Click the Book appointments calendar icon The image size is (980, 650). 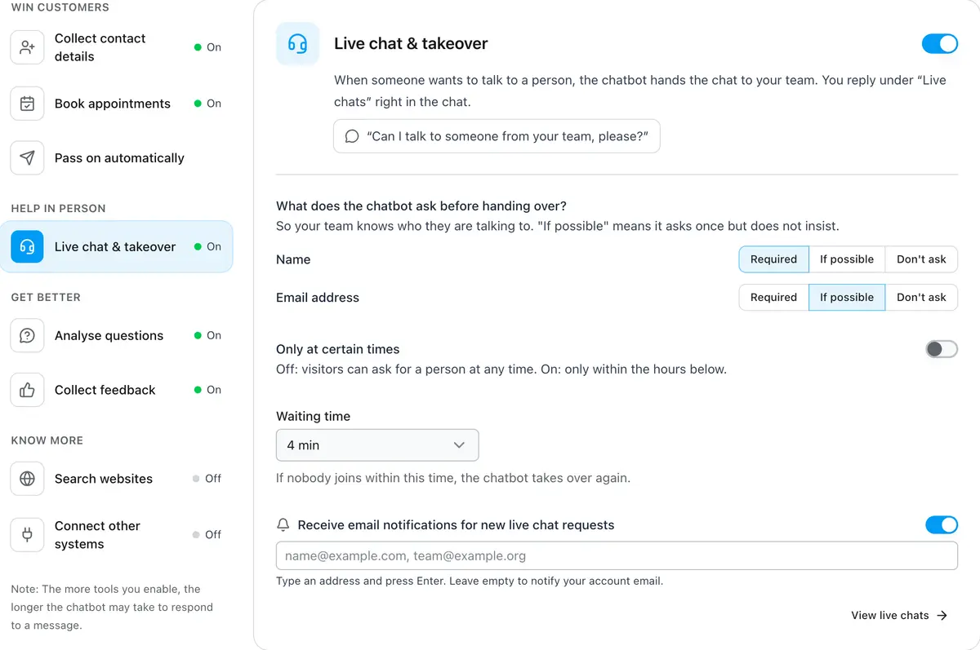tap(27, 104)
